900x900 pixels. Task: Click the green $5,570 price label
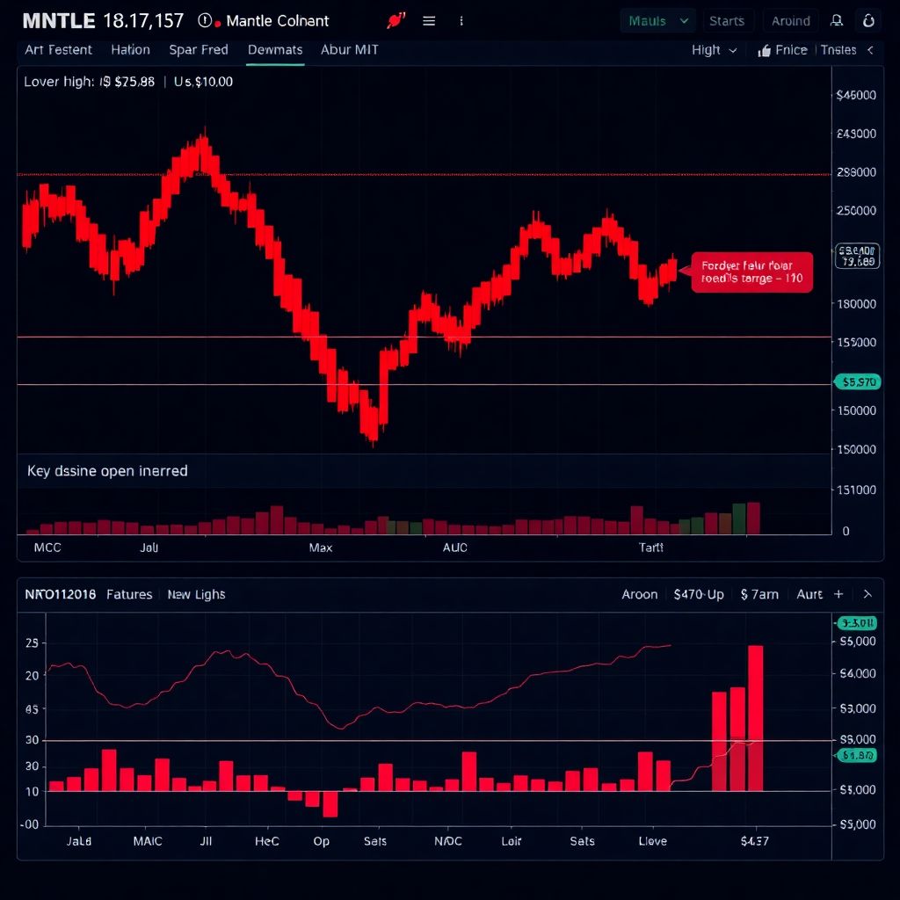856,382
